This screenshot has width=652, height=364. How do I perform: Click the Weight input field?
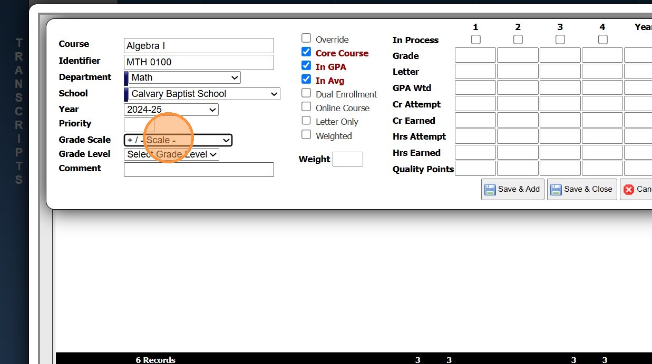(x=348, y=159)
